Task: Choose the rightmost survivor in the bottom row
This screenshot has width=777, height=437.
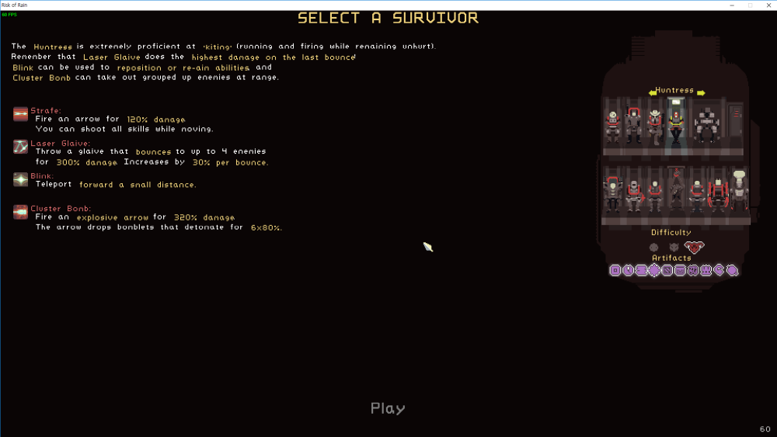Action: pos(737,192)
